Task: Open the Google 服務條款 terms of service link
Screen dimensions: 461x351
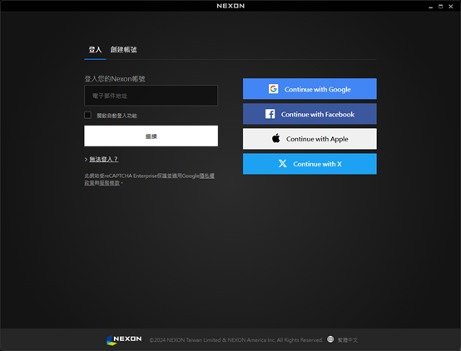Action: (x=109, y=183)
